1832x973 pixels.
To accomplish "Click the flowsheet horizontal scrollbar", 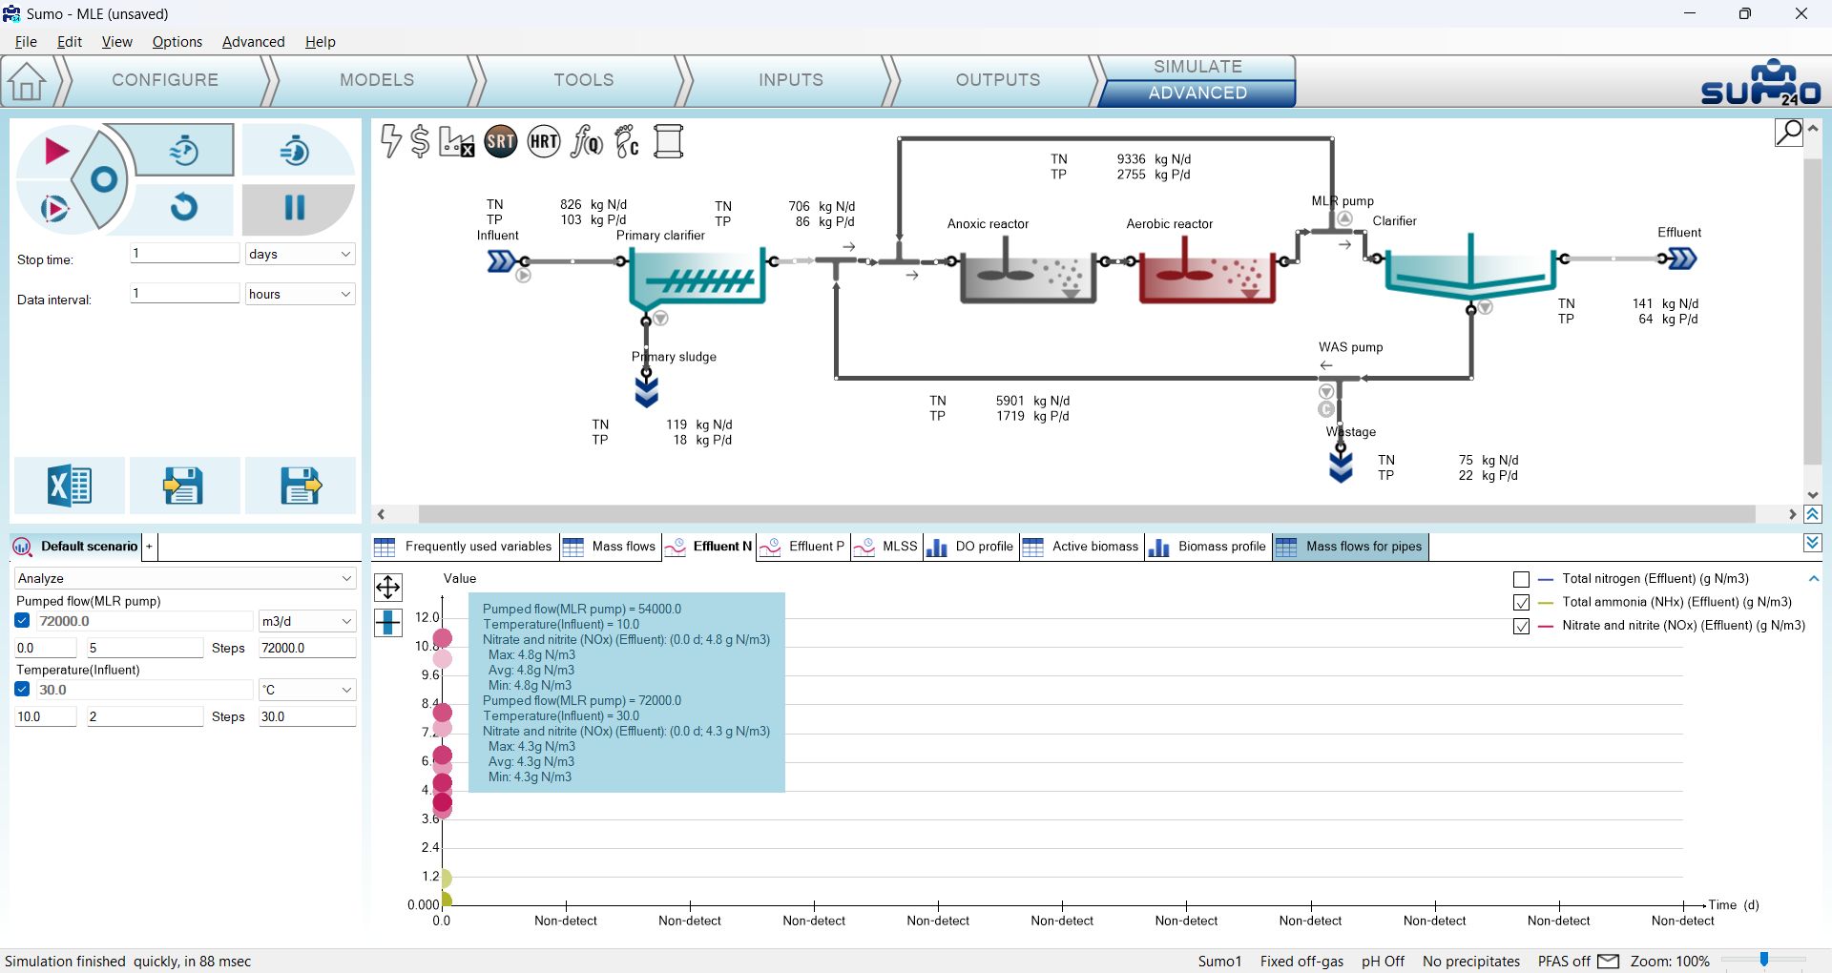I will tap(1087, 514).
